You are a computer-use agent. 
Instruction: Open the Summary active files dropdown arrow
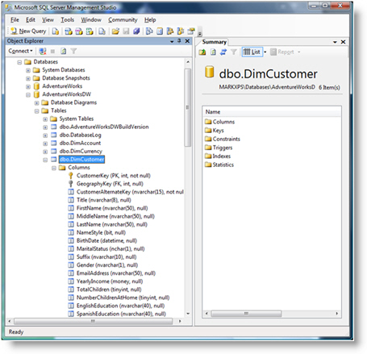click(335, 42)
